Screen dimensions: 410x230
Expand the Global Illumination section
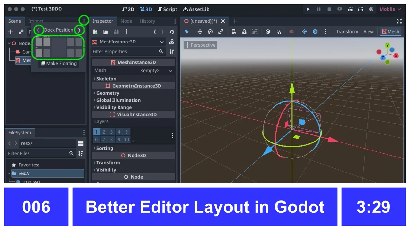(x=118, y=100)
